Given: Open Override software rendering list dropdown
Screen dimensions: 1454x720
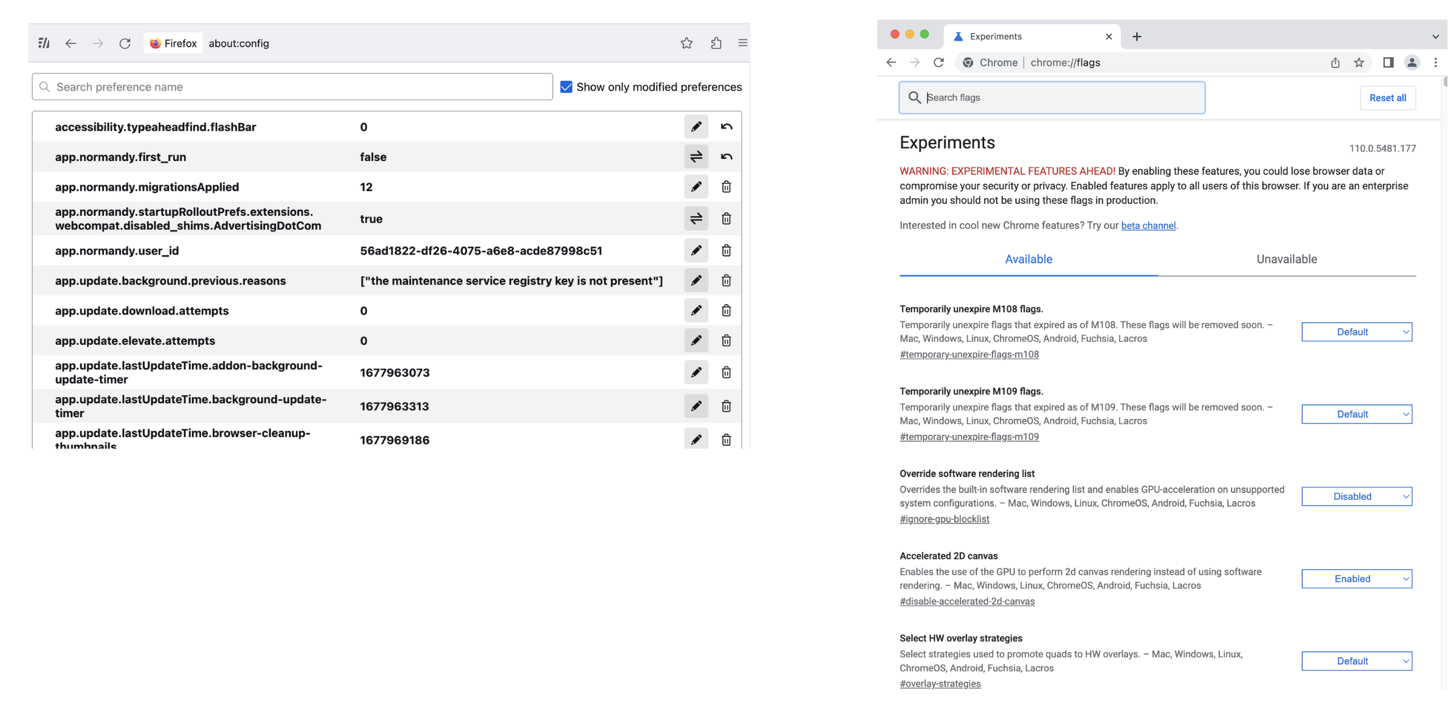Looking at the screenshot, I should click(1357, 497).
